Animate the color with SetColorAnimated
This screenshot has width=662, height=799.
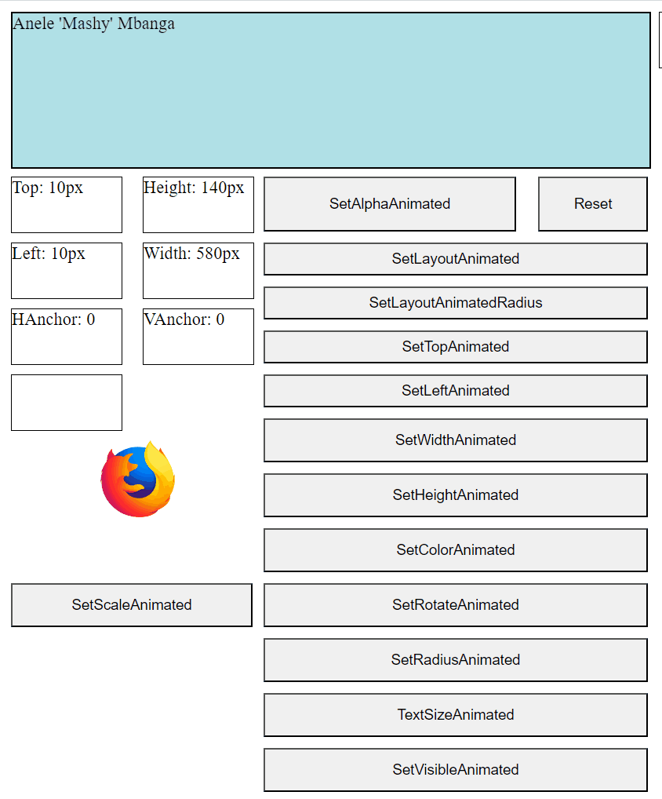click(455, 550)
